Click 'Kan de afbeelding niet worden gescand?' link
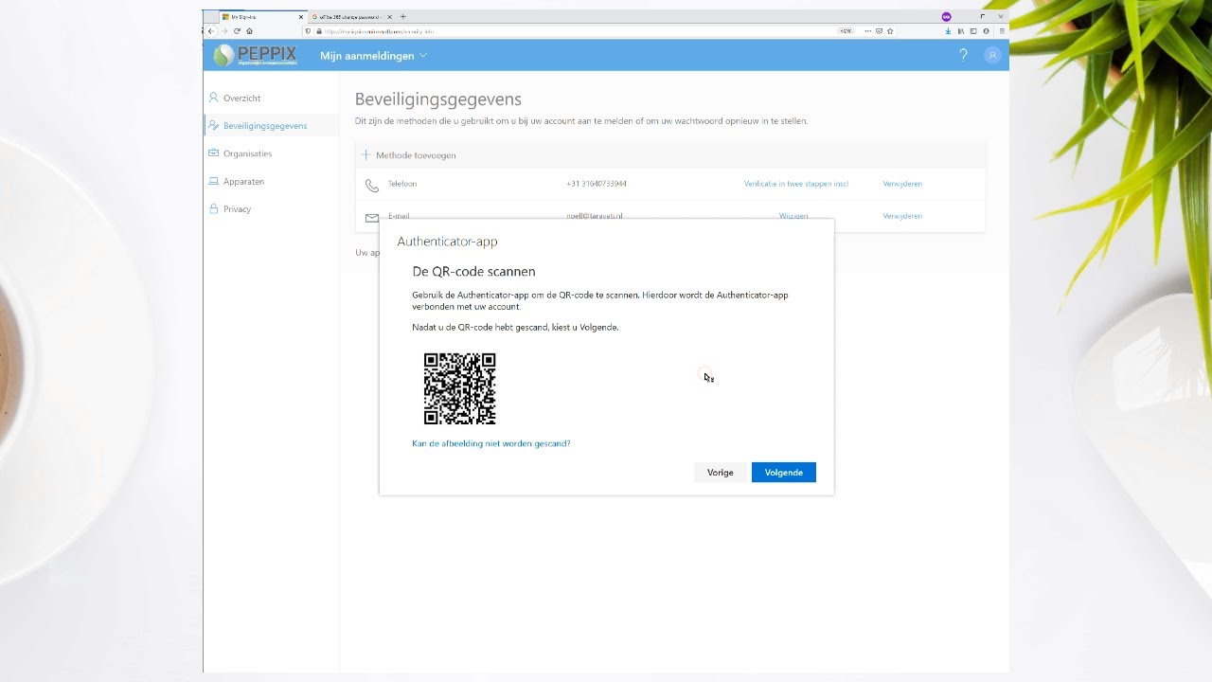This screenshot has width=1212, height=682. point(491,443)
